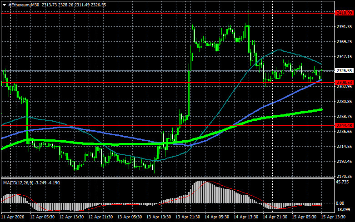Screen dimensions: 355x222
Task: Click the 13 Apr 13:30 time label
Action: [x=159, y=217]
